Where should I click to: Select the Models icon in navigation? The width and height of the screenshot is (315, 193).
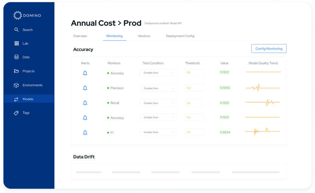16,99
